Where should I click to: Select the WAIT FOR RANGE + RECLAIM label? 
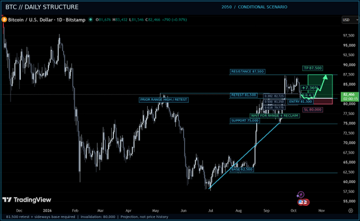274,116
